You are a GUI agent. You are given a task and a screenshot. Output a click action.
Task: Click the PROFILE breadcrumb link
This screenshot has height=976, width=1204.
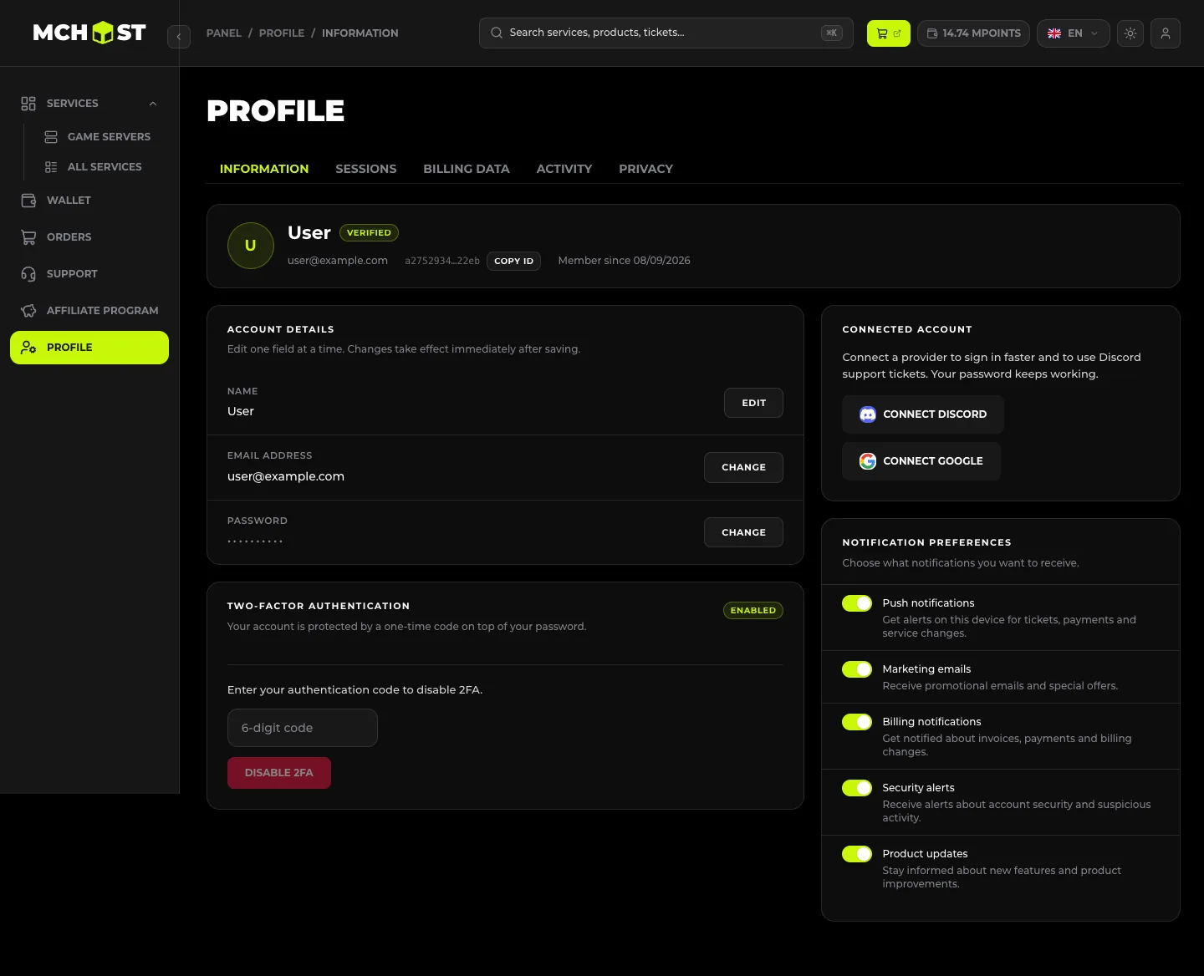point(282,33)
